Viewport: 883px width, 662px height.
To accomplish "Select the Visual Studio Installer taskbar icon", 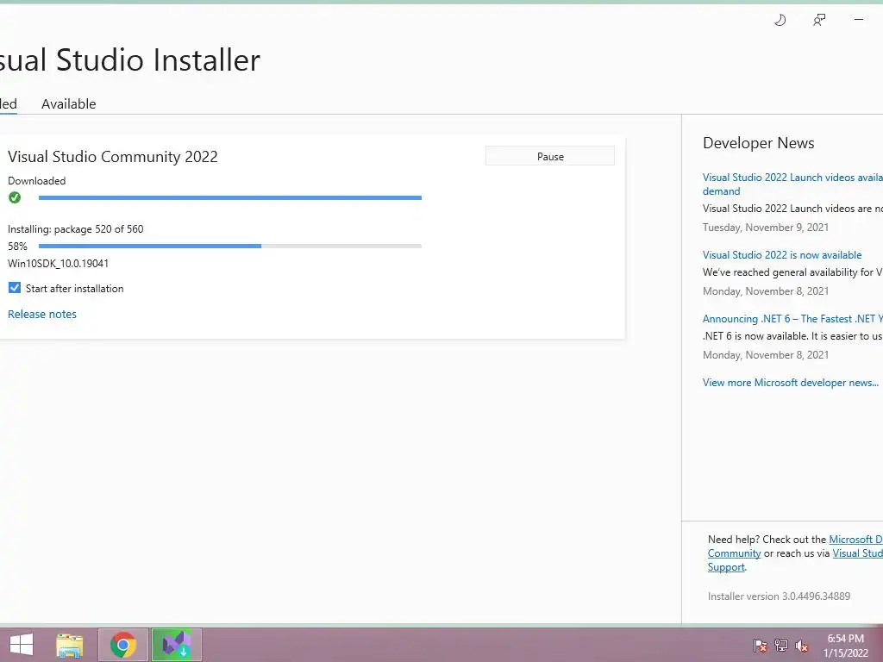I will [177, 645].
